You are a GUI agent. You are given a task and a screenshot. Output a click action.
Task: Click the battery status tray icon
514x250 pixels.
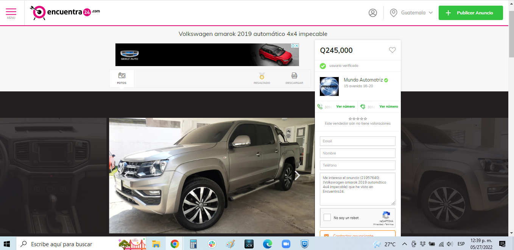point(432,244)
